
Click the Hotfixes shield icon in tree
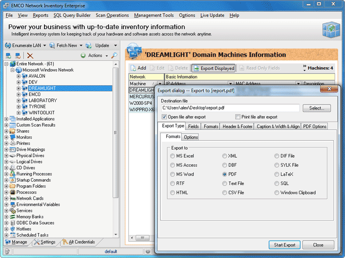(13, 229)
